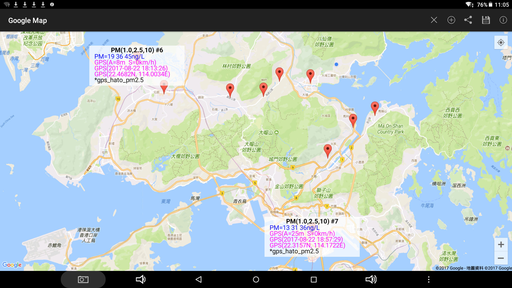Select the red marker on 錦田公路

coord(230,90)
